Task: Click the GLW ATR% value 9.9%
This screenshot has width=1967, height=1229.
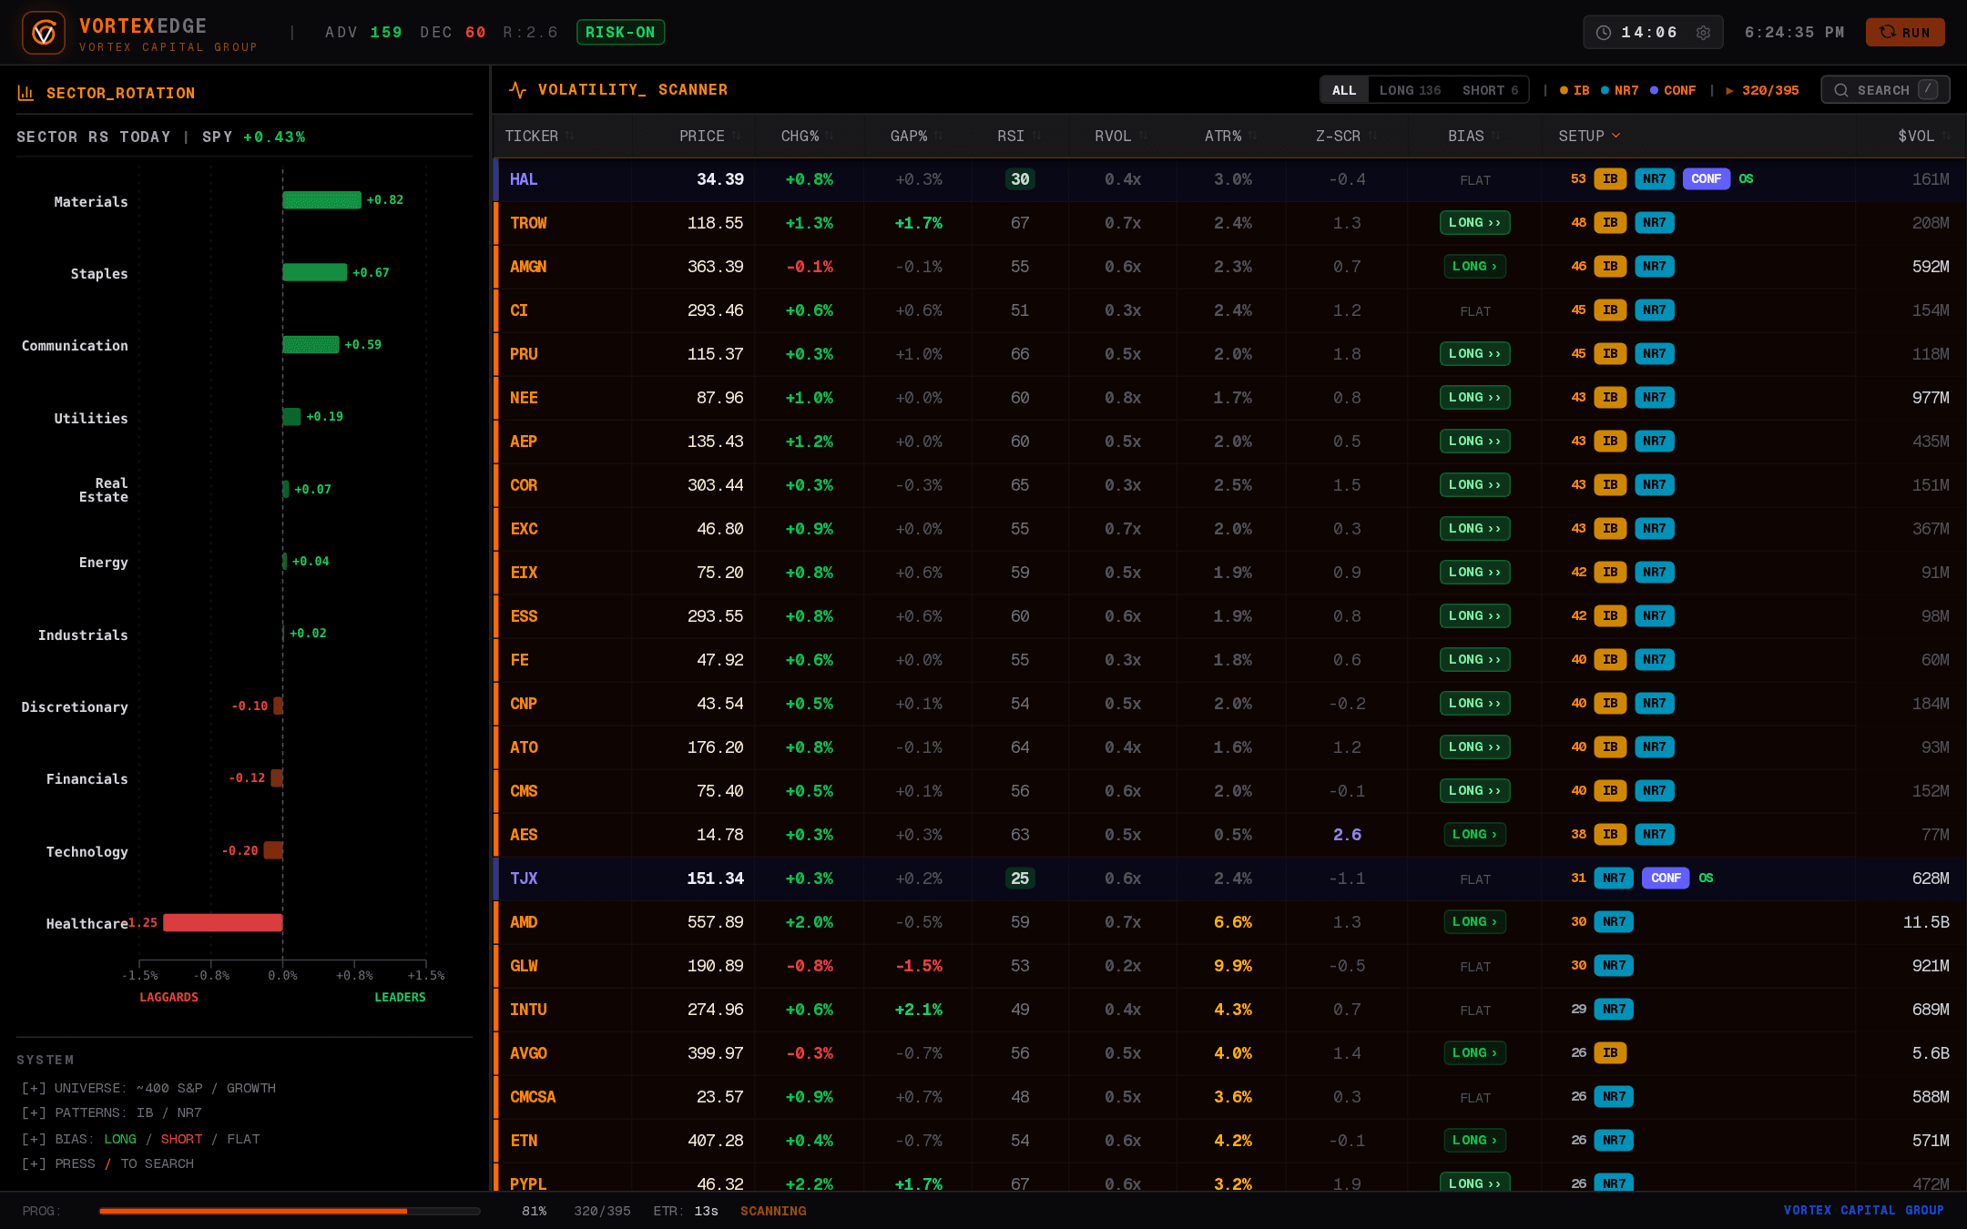Action: [x=1232, y=966]
